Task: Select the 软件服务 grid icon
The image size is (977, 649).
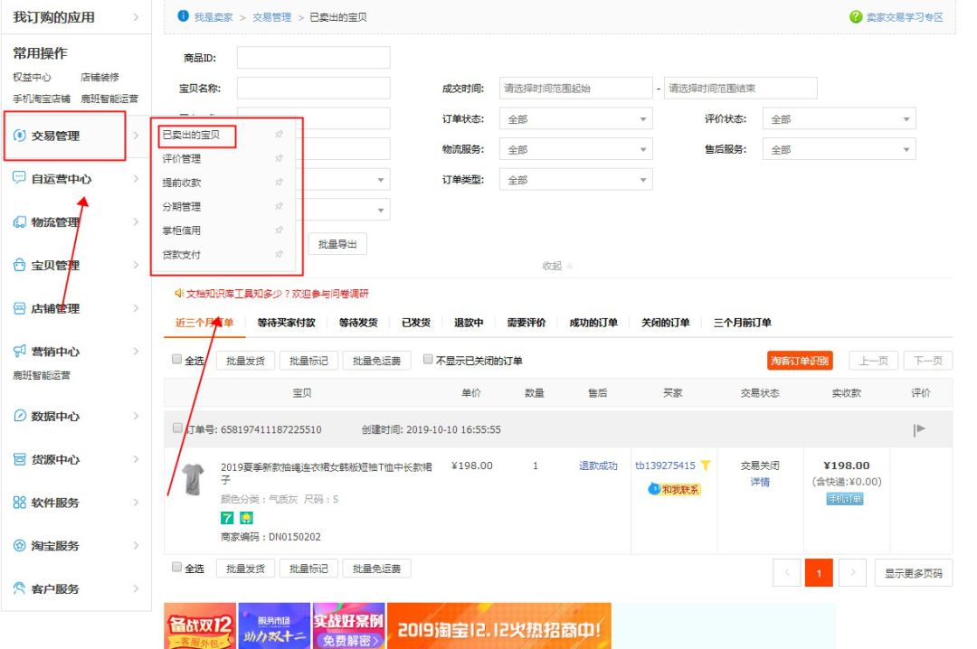Action: pos(19,501)
